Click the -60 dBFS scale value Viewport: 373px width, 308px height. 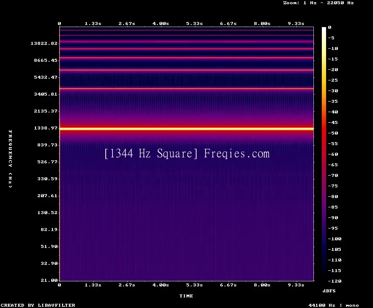(x=333, y=154)
